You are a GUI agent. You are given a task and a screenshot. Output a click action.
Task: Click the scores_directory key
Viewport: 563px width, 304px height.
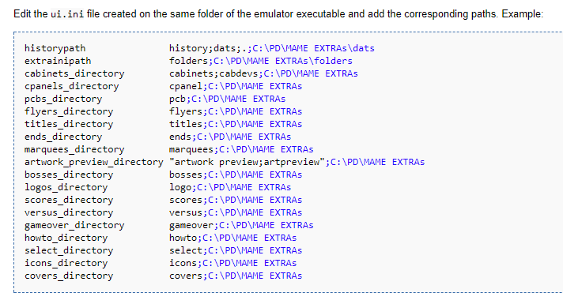69,200
